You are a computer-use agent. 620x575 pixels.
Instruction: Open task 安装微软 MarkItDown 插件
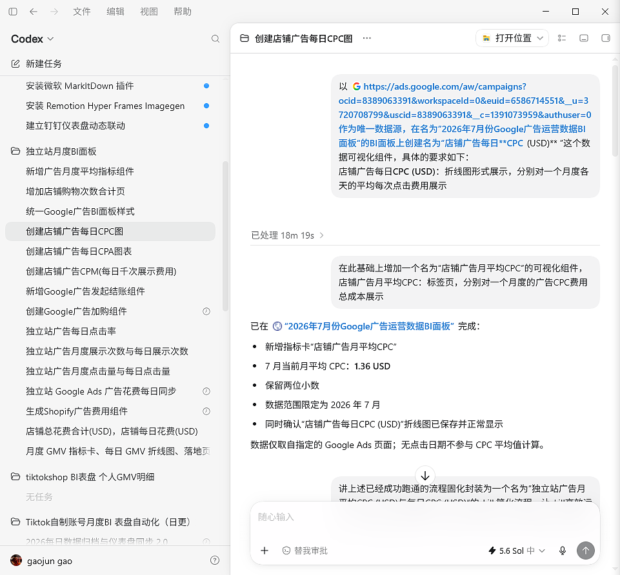[110, 86]
